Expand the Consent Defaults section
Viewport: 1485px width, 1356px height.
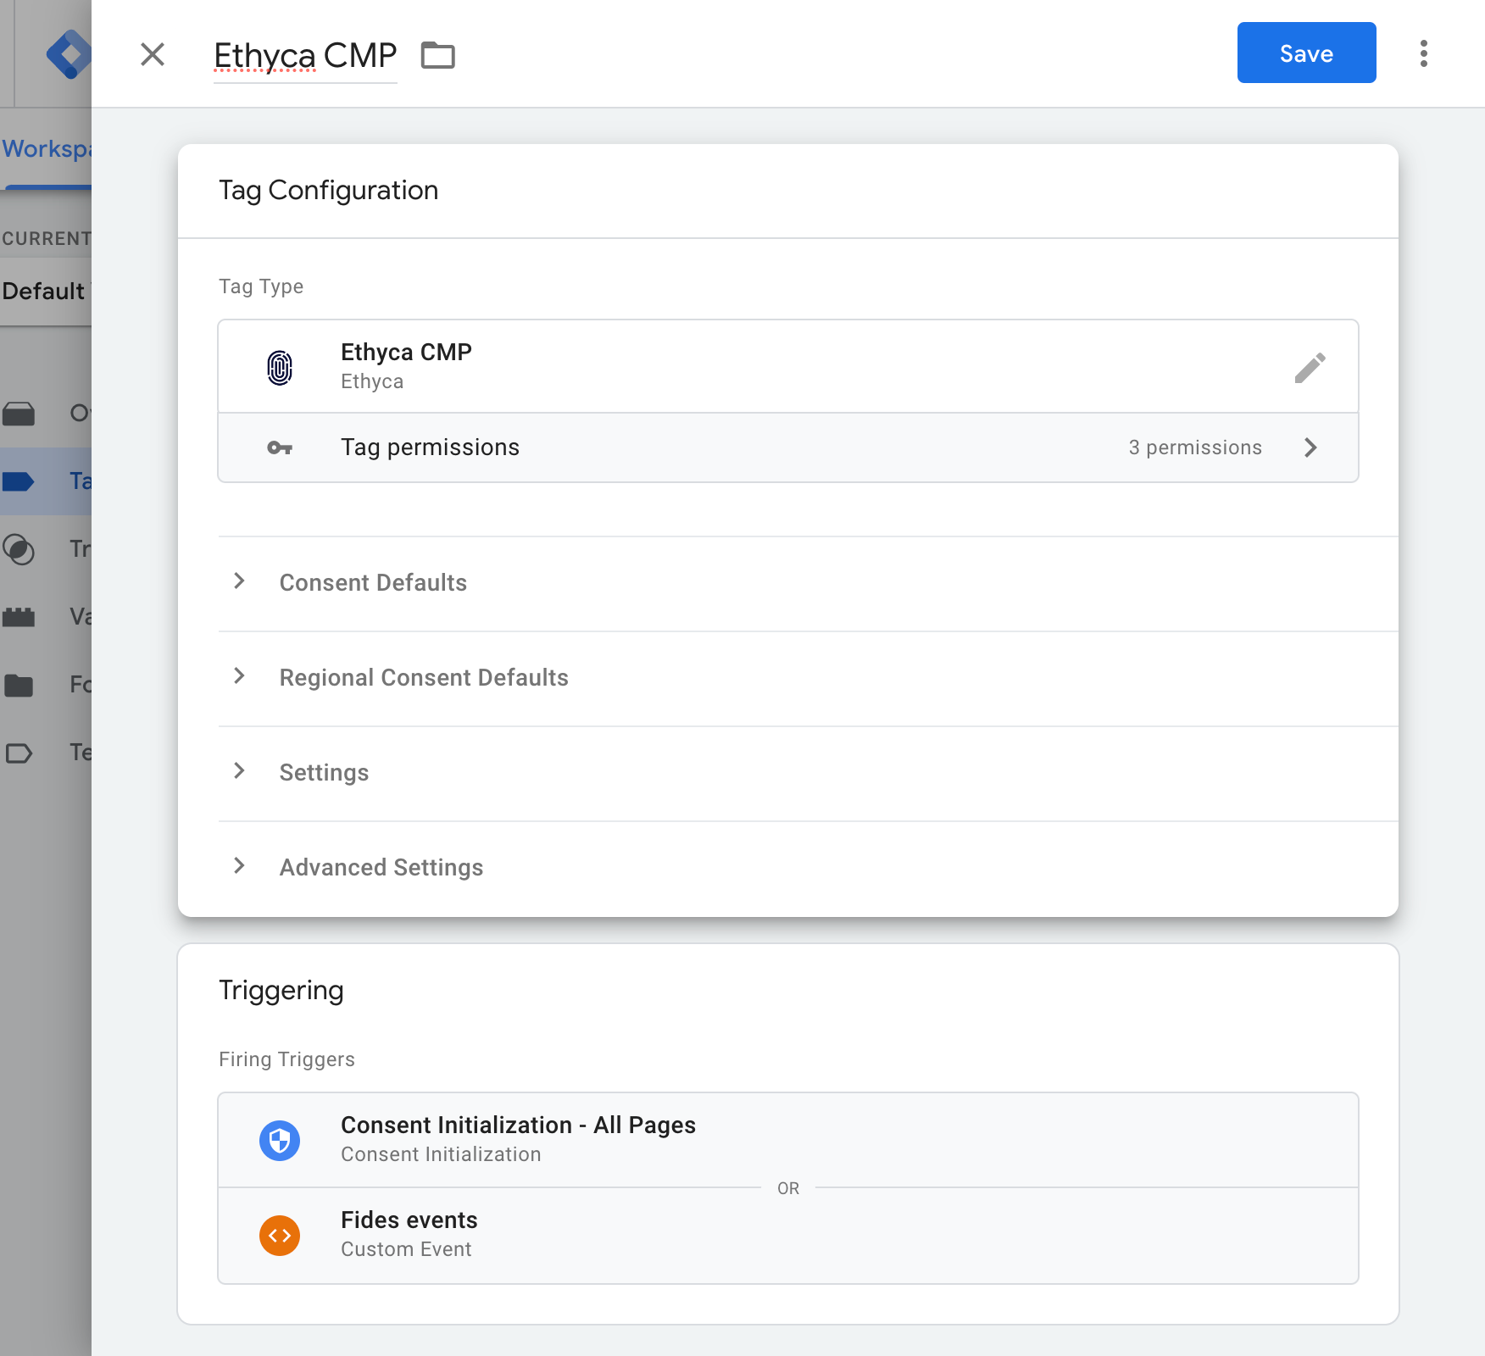239,581
